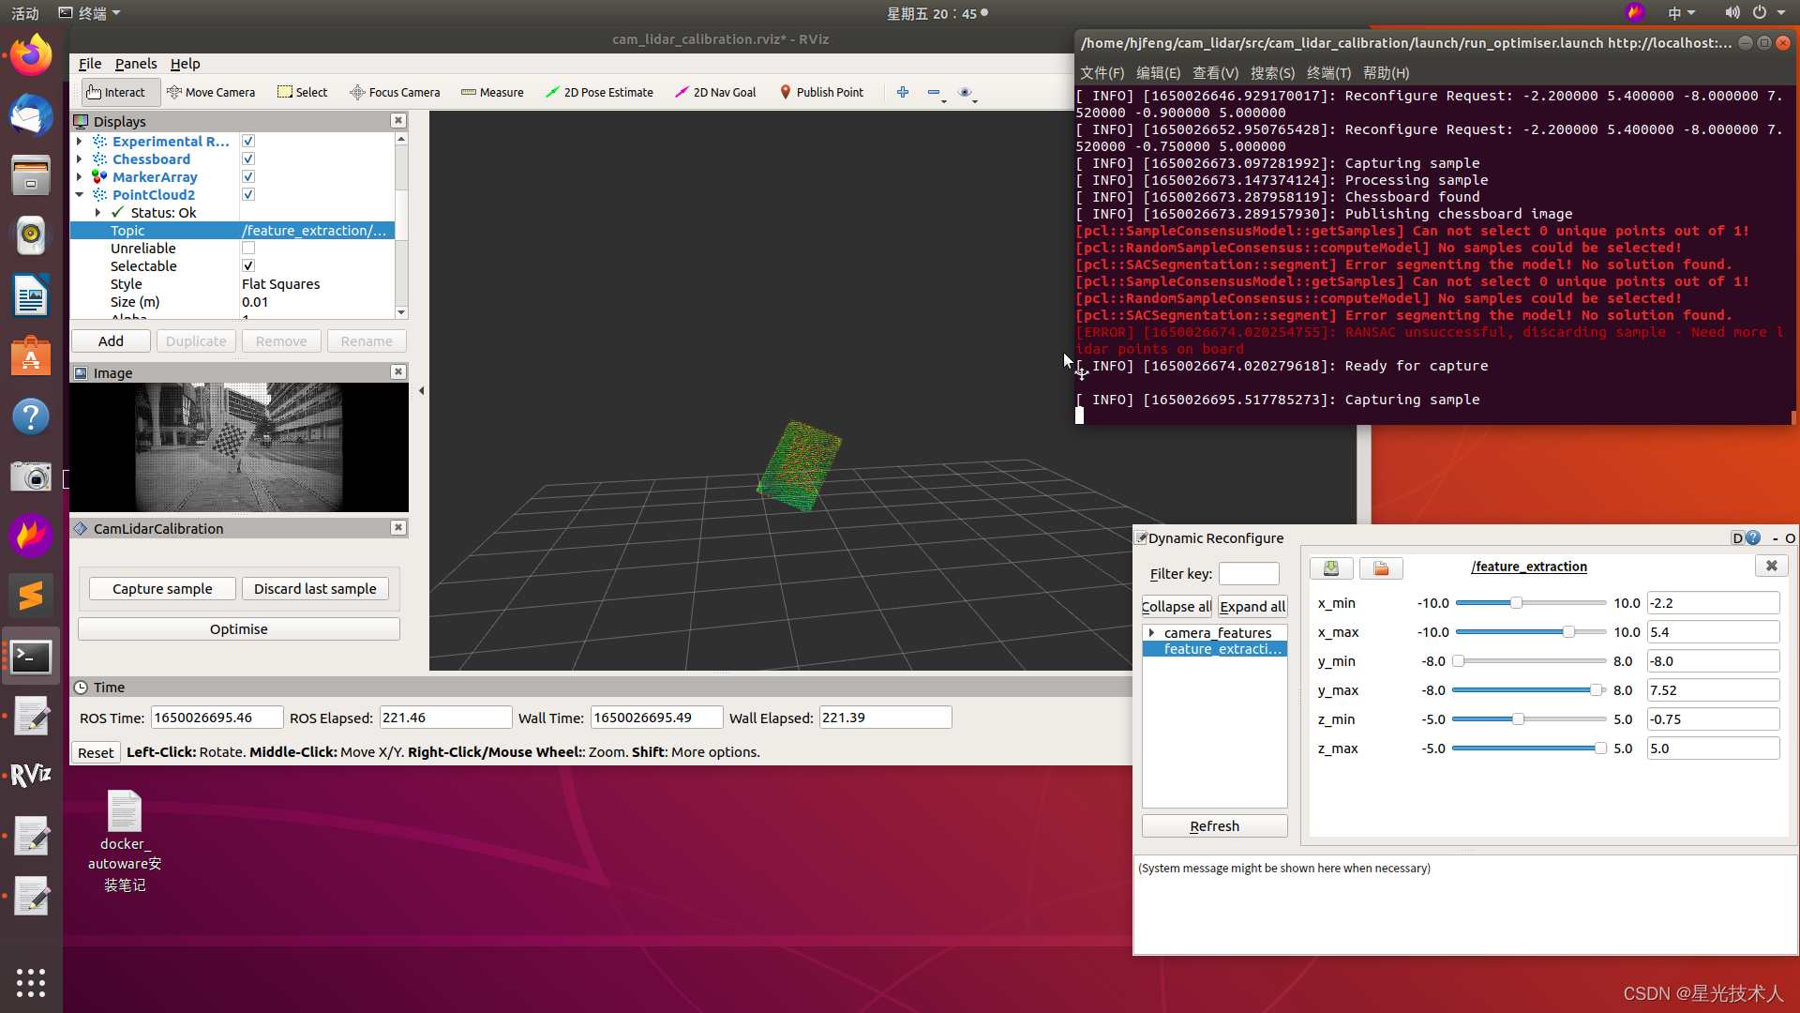Collapse the PointCloud2 display item
This screenshot has height=1013, width=1800.
(x=80, y=195)
